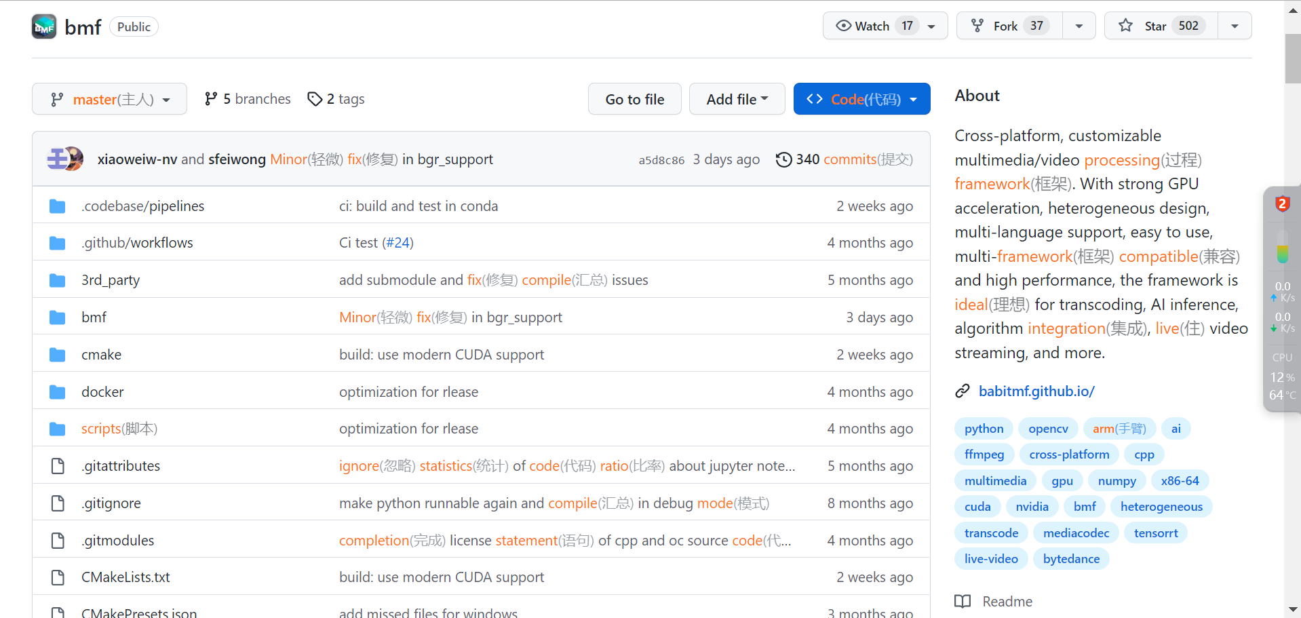Viewport: 1301px width, 618px height.
Task: Click the code brackets icon on Code button
Action: click(x=815, y=99)
